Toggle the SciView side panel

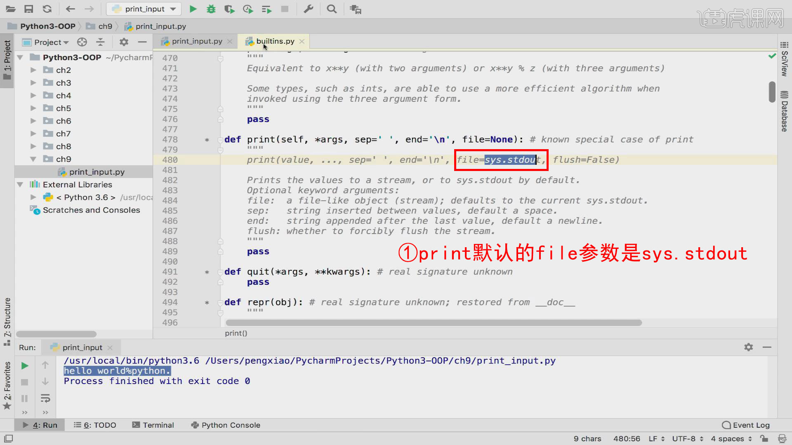point(784,59)
